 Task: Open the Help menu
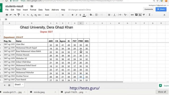pos(63,10)
